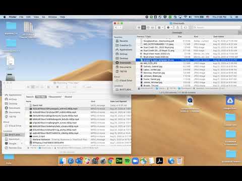The image size is (242, 181).
Task: Open the group-by dropdown in Downloads toolbar
Action: pos(160,27)
